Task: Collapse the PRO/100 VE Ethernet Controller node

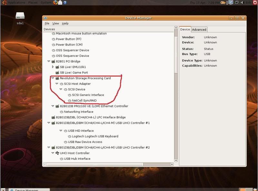Action: pos(53,106)
